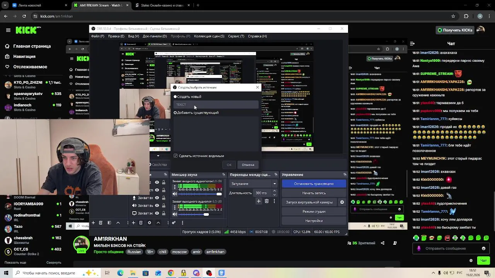
Task: Select the Создать новый radio button
Action: [x=175, y=97]
